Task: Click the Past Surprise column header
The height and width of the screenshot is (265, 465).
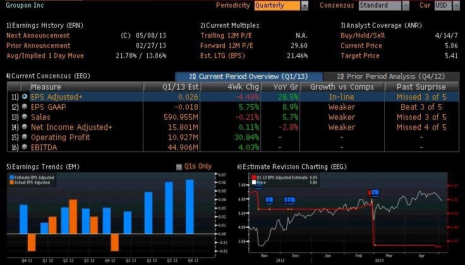Action: [x=421, y=86]
